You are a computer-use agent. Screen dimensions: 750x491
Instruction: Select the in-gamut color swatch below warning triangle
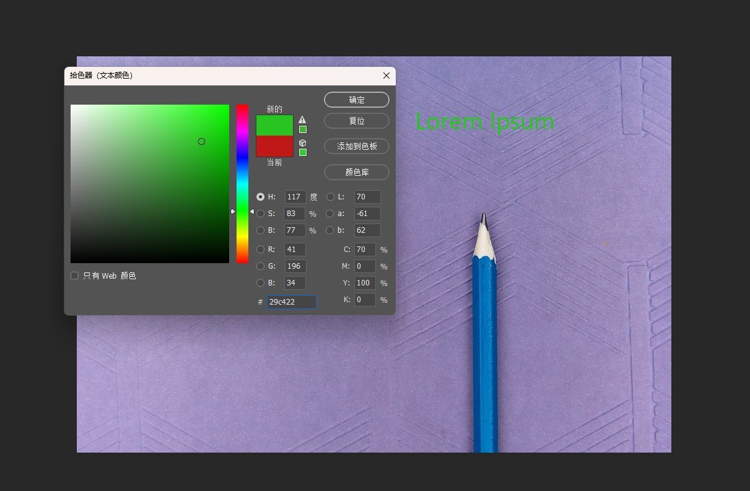[303, 129]
